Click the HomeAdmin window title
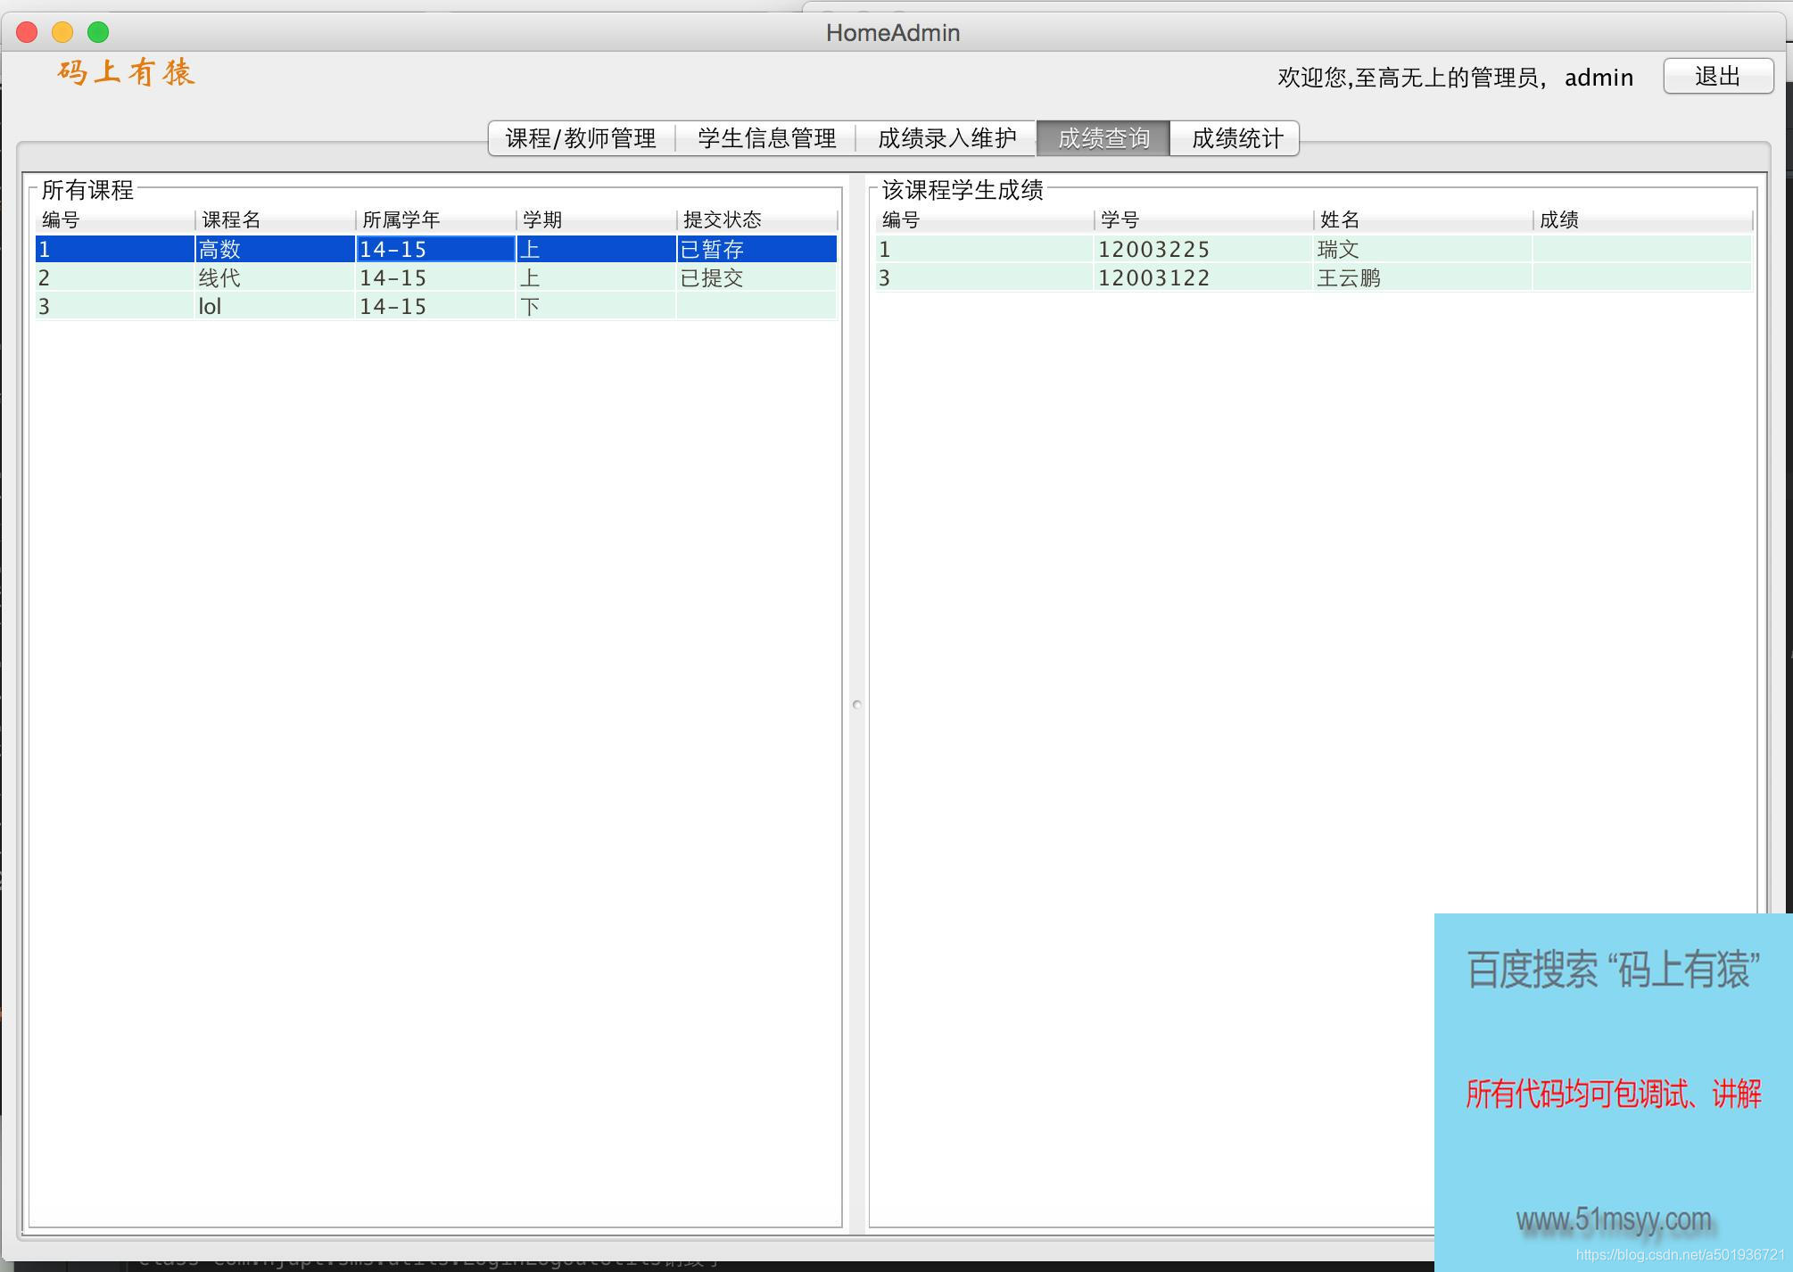This screenshot has width=1793, height=1272. pyautogui.click(x=893, y=33)
